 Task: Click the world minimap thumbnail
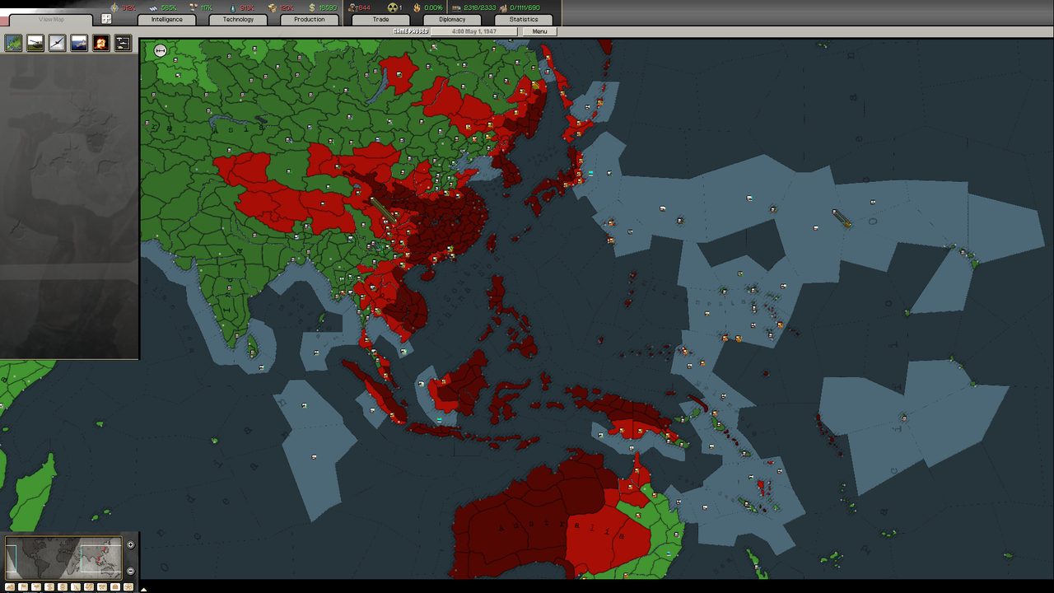pos(63,558)
